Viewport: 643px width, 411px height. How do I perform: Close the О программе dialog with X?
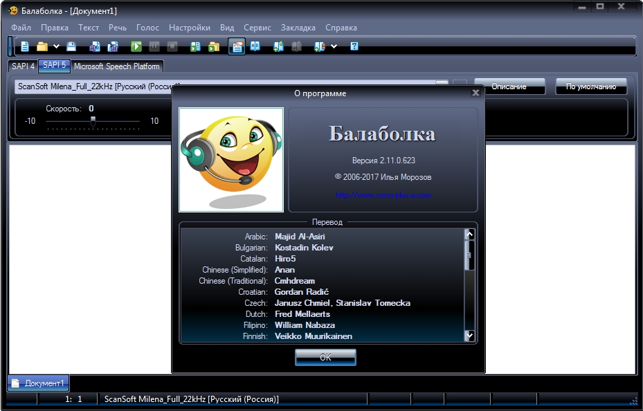tap(476, 93)
